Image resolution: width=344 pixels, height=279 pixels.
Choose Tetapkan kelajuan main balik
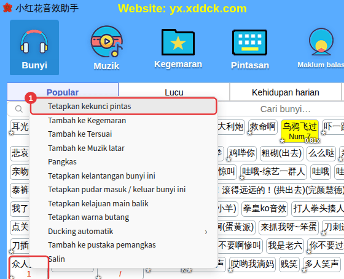[98, 203]
